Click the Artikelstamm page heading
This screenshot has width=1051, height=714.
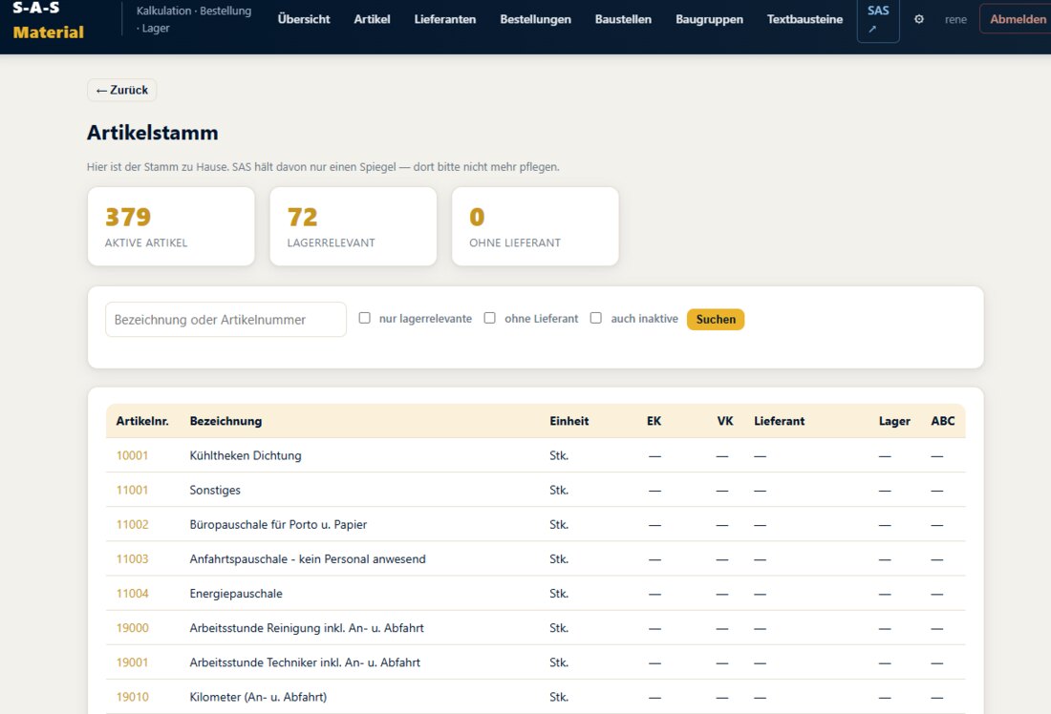click(x=152, y=133)
